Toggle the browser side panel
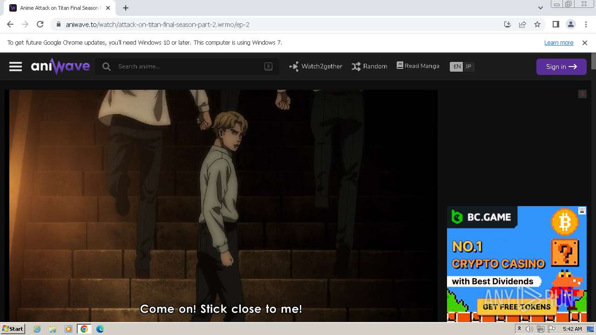This screenshot has height=335, width=596. point(555,24)
